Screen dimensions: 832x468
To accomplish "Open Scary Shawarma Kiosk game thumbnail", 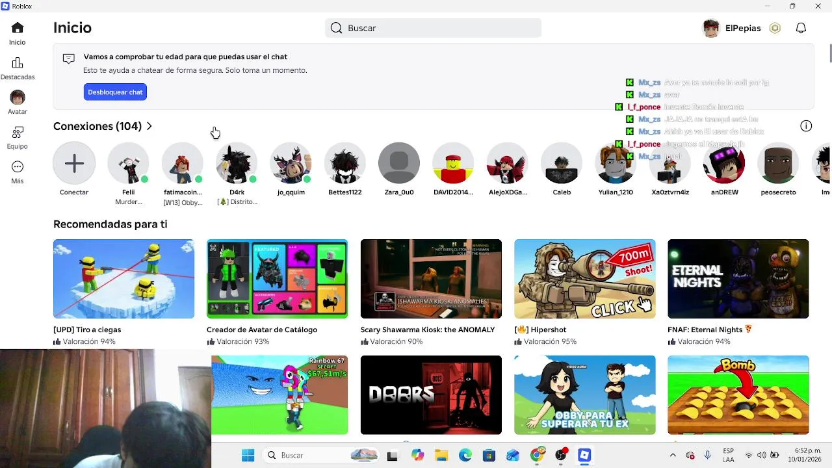I will 431,279.
